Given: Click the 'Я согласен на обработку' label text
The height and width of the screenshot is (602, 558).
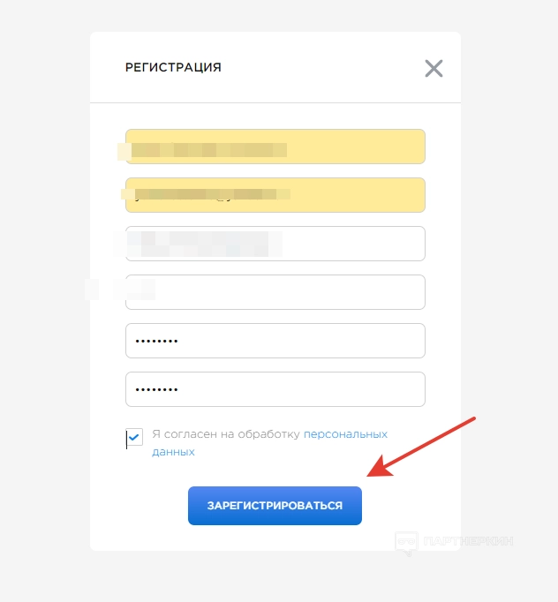Looking at the screenshot, I should click(226, 434).
